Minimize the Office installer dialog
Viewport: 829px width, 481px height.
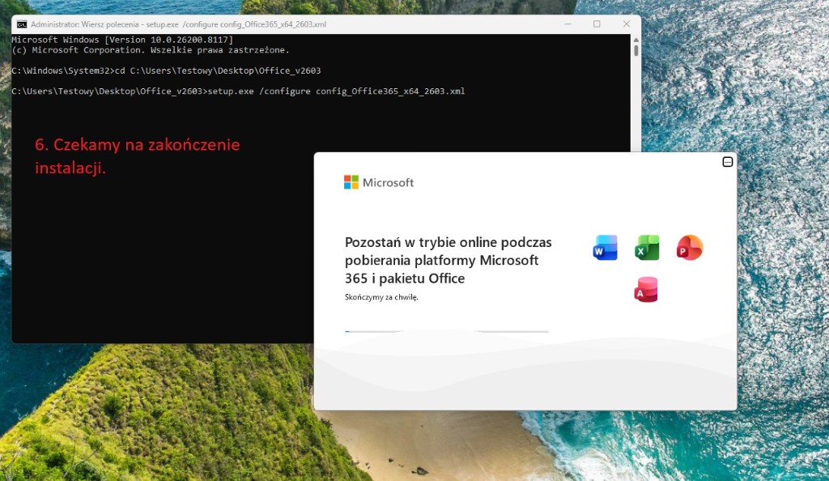click(x=727, y=162)
